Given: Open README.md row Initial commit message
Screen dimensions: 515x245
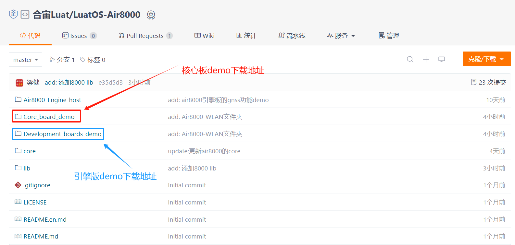Looking at the screenshot, I should coord(187,236).
